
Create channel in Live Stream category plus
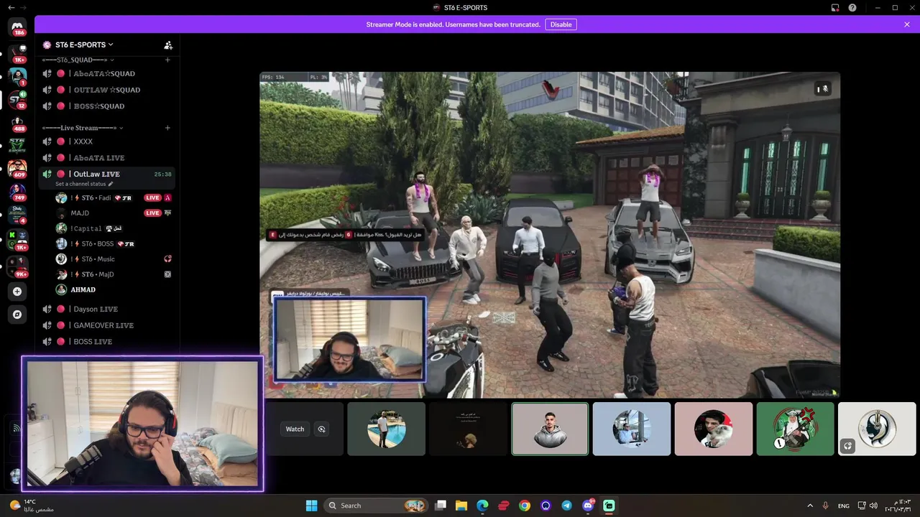coord(167,128)
